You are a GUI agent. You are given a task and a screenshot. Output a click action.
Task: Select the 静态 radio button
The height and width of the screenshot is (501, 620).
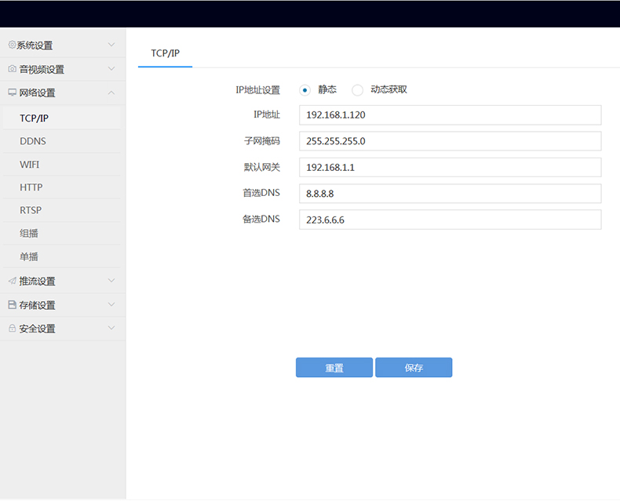[x=305, y=90]
